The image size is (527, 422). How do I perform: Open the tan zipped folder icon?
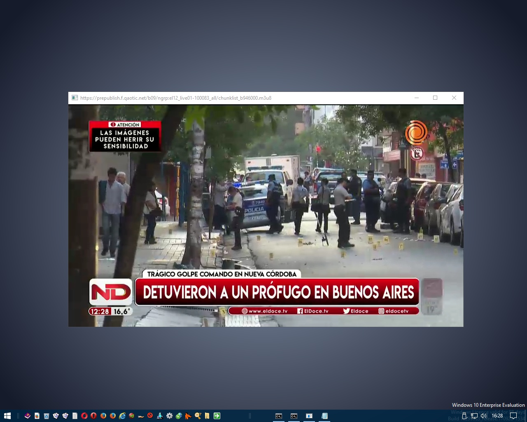pyautogui.click(x=207, y=416)
